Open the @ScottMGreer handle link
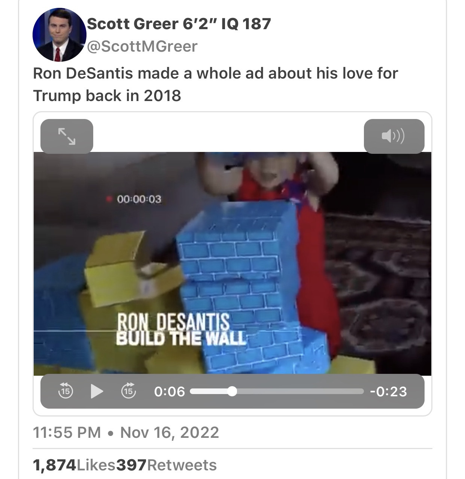This screenshot has height=479, width=465. 142,46
